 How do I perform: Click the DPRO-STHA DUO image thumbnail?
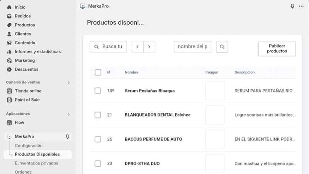(215, 164)
